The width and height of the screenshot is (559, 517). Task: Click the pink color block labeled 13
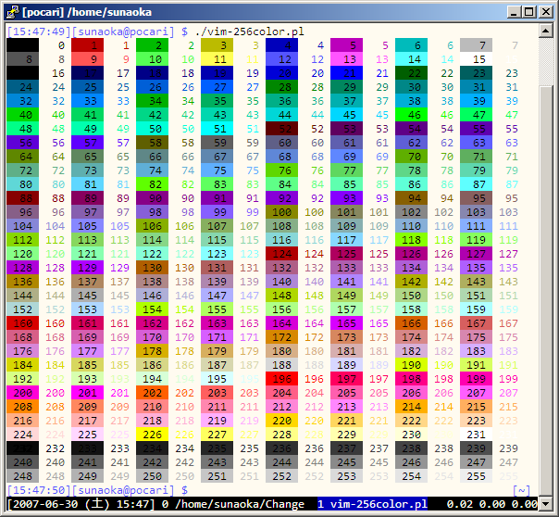346,59
